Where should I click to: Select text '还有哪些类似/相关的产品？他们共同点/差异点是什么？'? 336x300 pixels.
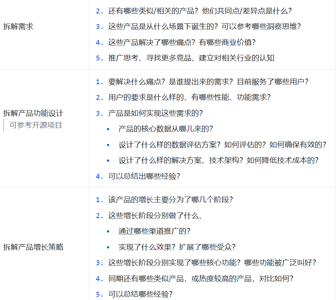pyautogui.click(x=200, y=11)
